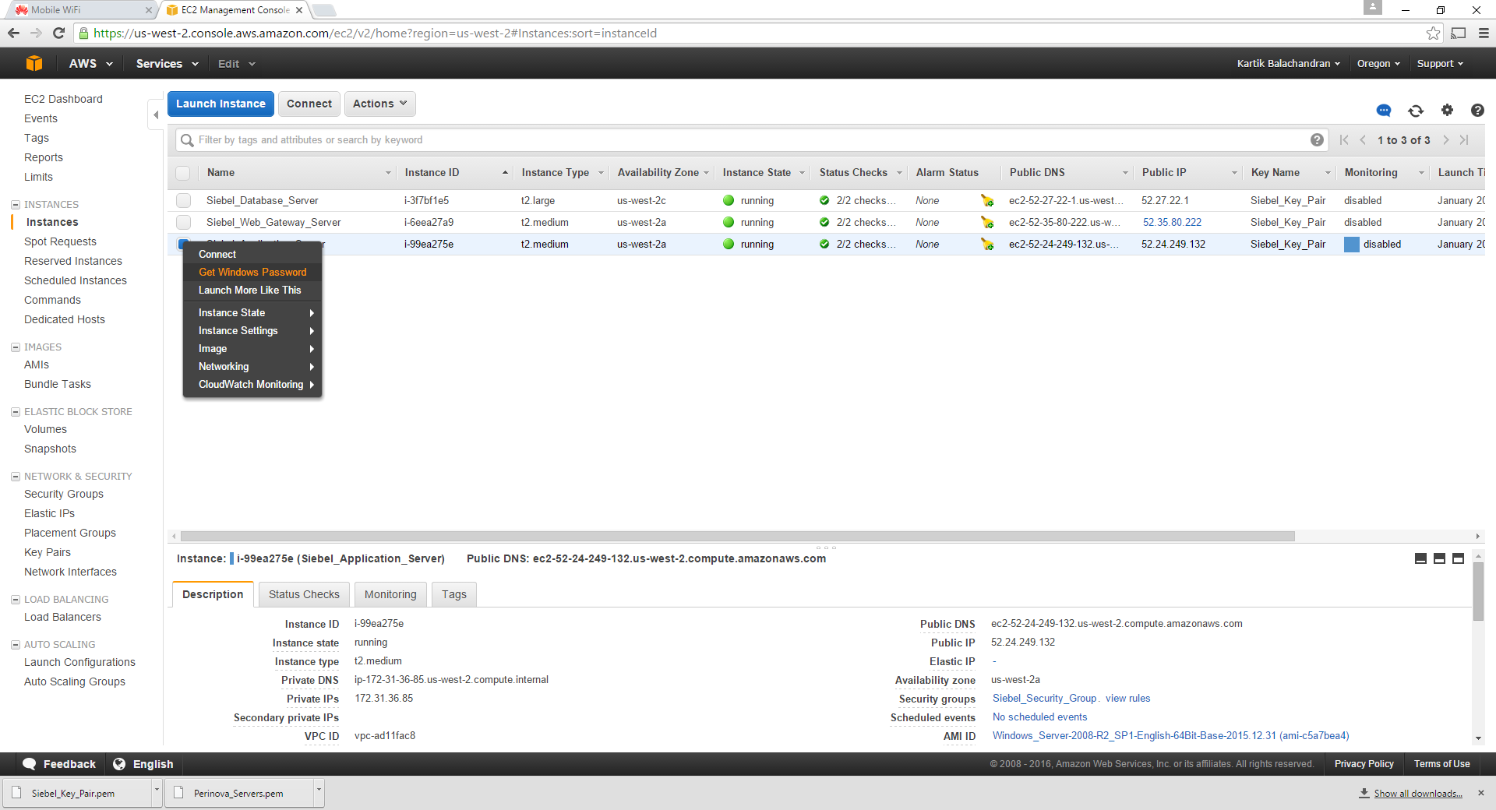Click the AWS orange cube logo
1496x810 pixels.
(34, 63)
